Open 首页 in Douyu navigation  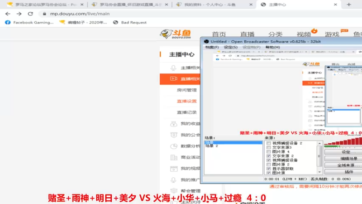pos(219,34)
